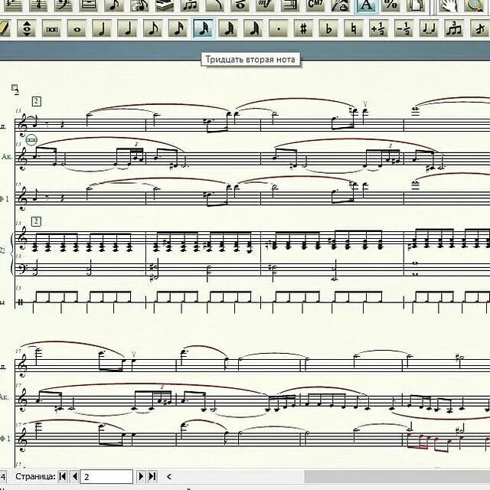Screen dimensions: 490x490
Task: Click the page 2 handle box at top left
Action: pos(15,87)
